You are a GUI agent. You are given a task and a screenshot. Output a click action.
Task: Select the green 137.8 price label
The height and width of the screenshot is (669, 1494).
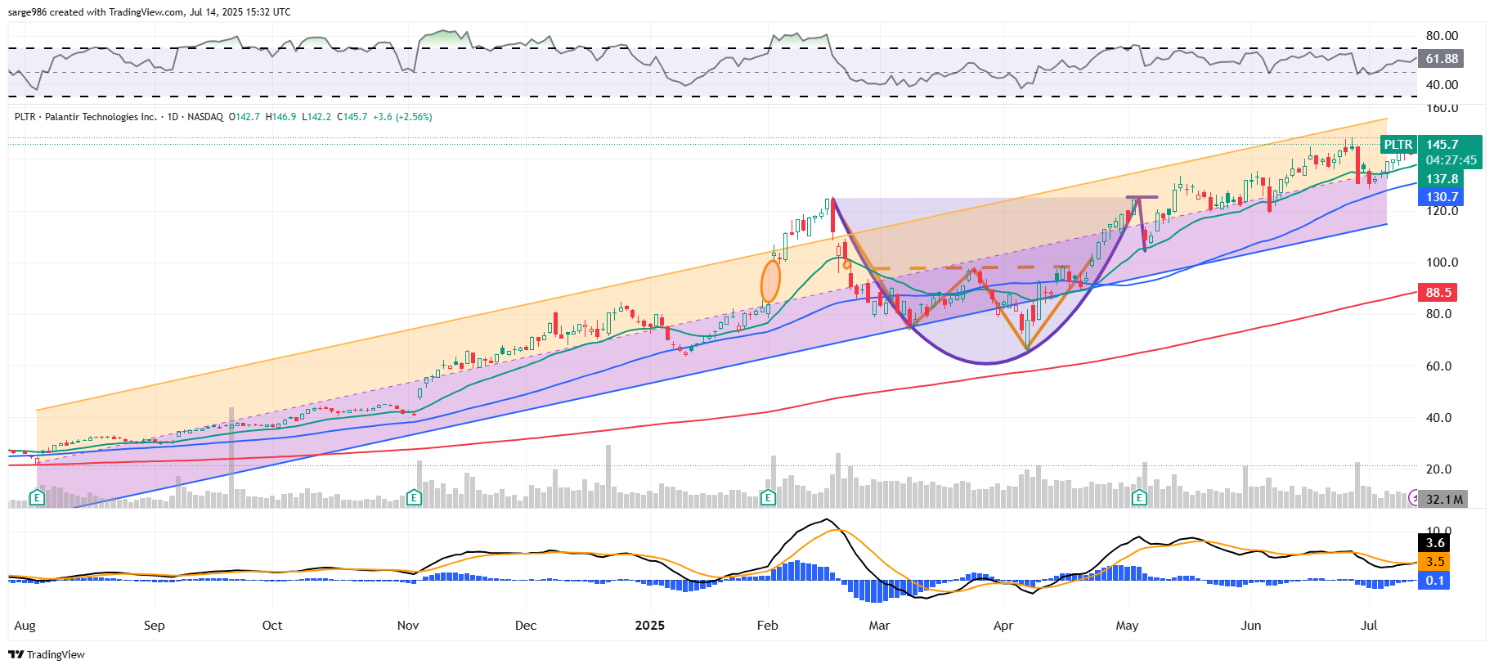tap(1442, 178)
